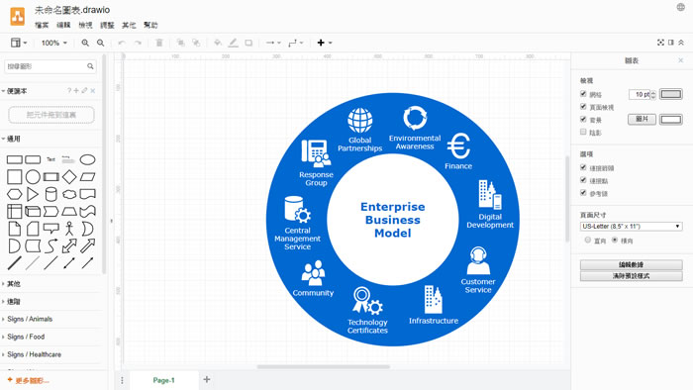Viewport: 693px width, 390px height.
Task: Select the portrait orientation radio button
Action: (x=587, y=240)
